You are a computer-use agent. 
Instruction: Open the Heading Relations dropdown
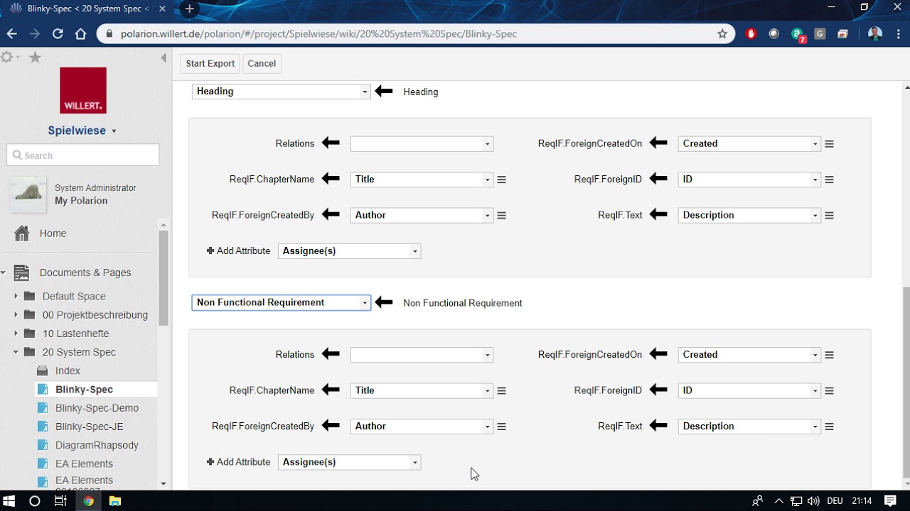422,144
